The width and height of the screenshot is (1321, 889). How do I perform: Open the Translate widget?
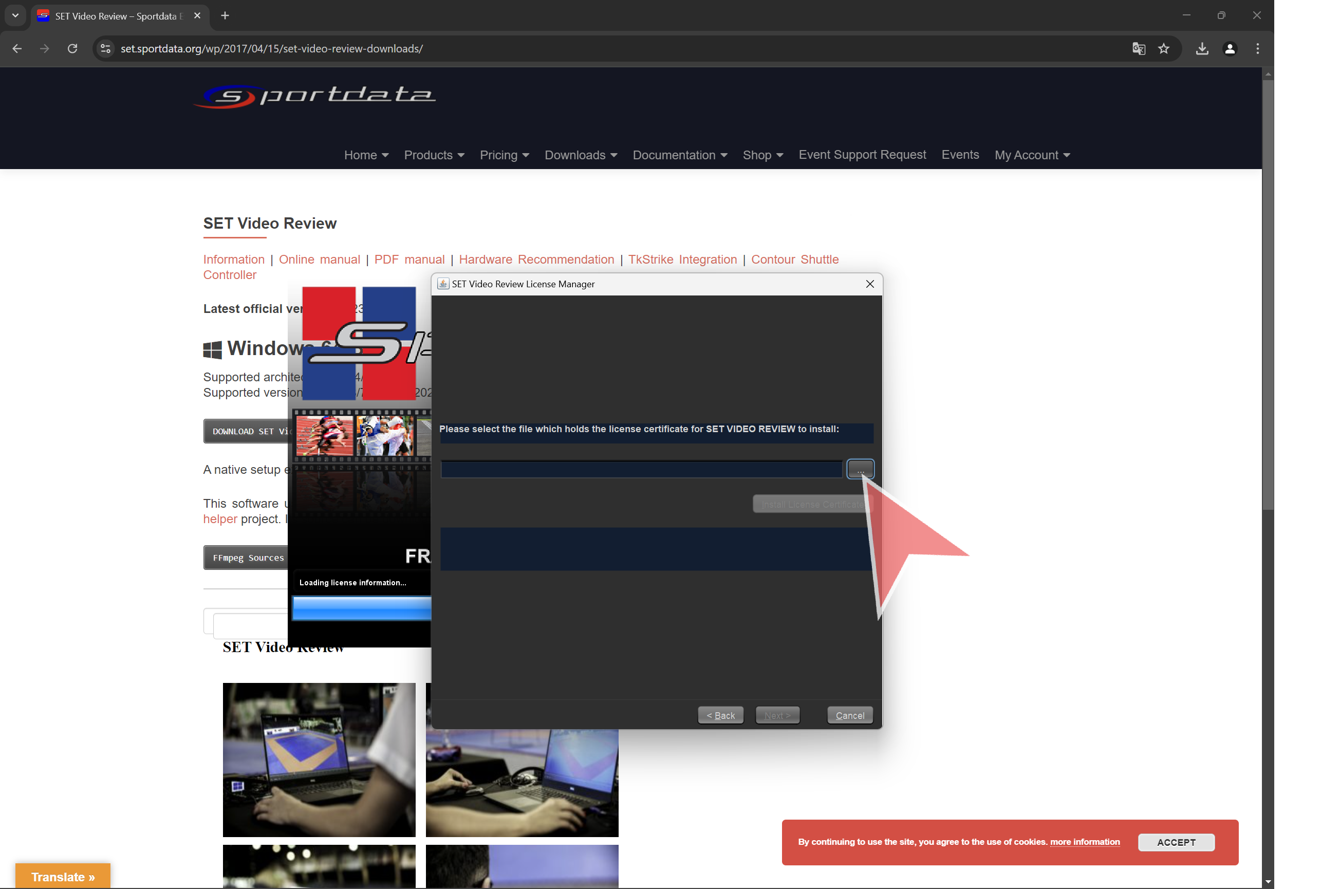tap(63, 877)
